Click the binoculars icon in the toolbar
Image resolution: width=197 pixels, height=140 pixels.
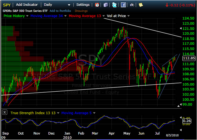coord(132,5)
